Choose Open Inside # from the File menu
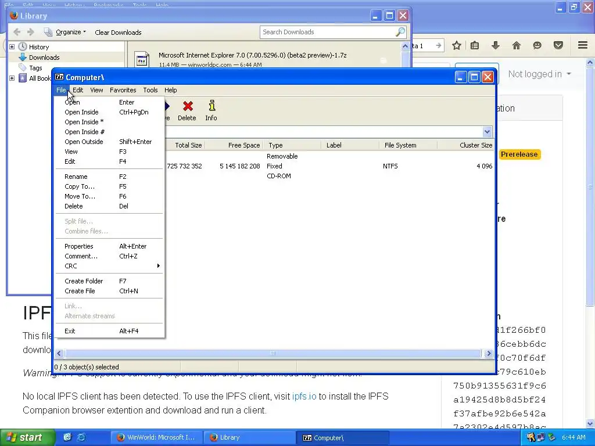595x446 pixels. [x=109, y=132]
